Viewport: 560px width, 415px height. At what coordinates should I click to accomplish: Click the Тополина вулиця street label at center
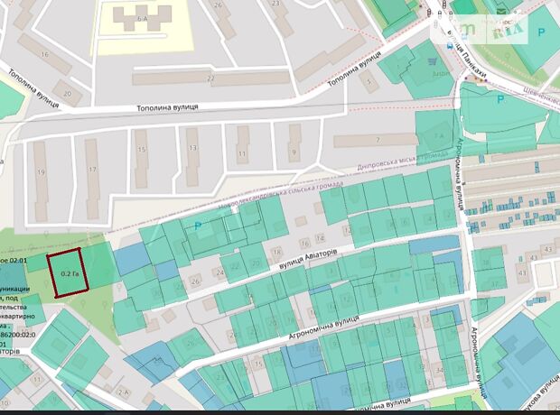(x=167, y=106)
